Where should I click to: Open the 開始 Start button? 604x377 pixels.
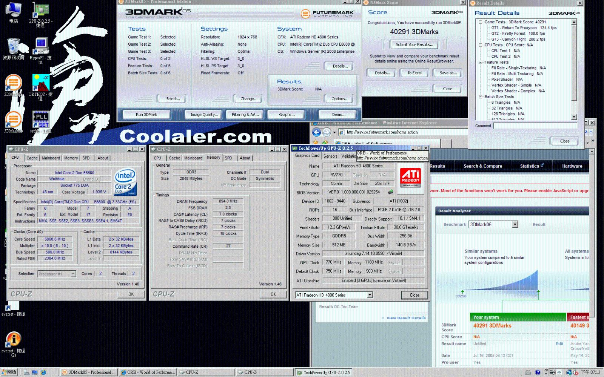[9, 372]
